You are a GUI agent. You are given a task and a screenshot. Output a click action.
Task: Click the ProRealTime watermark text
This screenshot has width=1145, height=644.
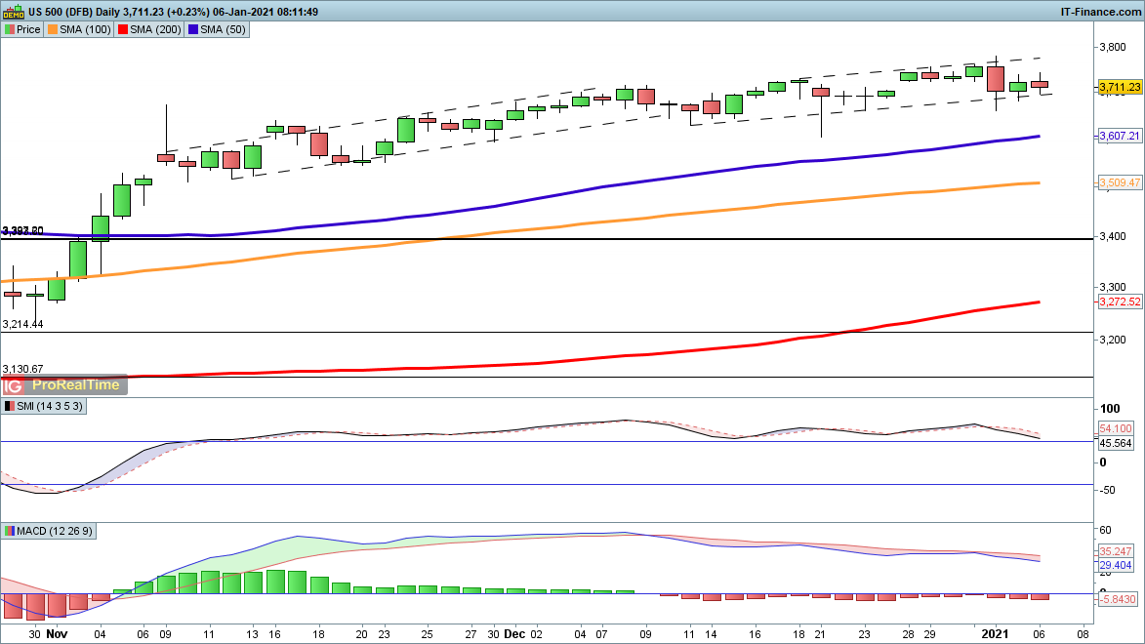74,384
